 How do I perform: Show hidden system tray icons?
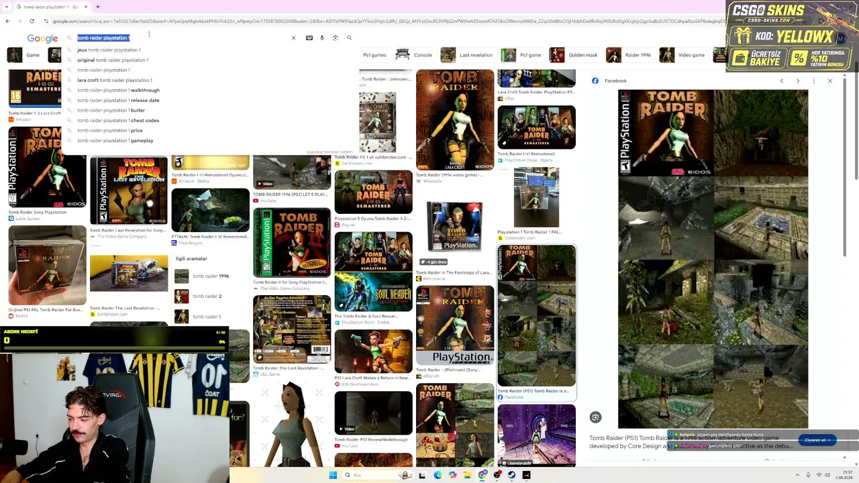point(797,475)
